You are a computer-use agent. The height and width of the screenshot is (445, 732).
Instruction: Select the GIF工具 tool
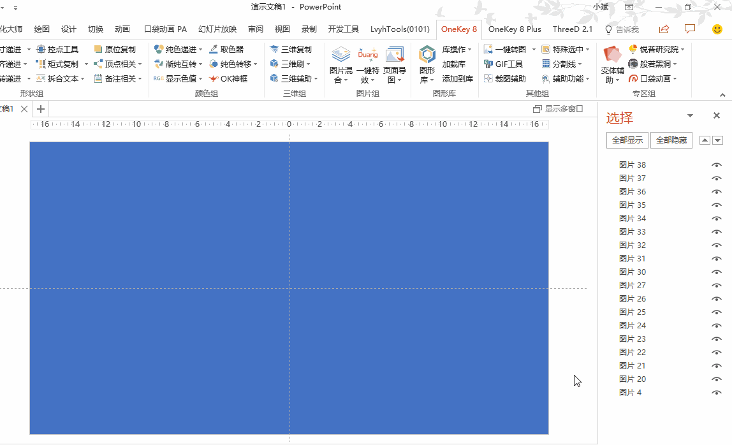click(x=503, y=64)
